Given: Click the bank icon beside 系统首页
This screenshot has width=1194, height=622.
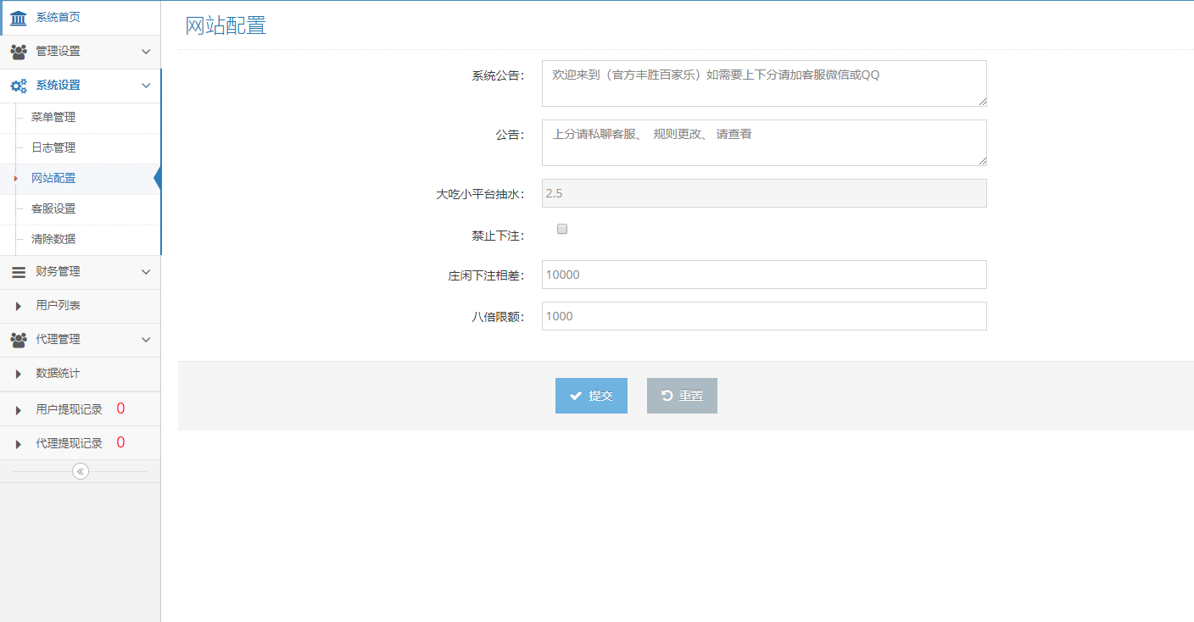Looking at the screenshot, I should [18, 18].
